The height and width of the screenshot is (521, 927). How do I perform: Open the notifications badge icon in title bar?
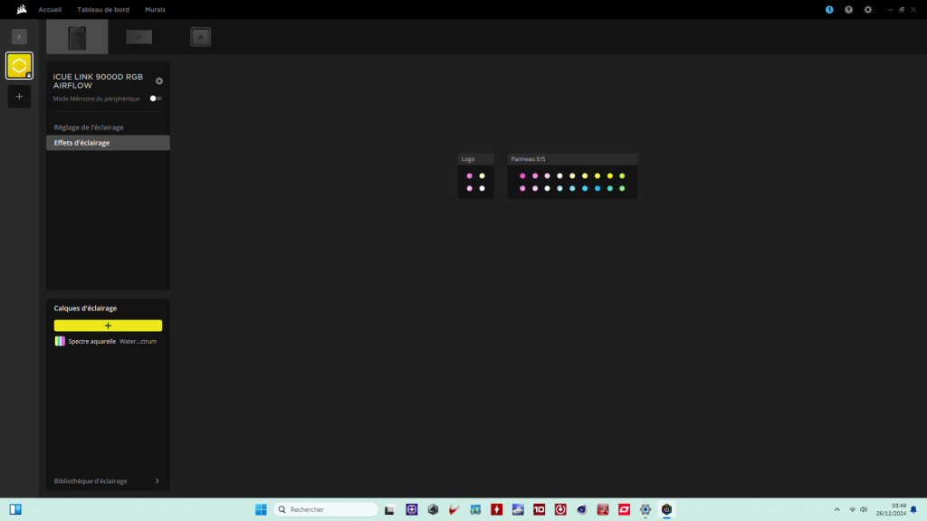point(829,9)
